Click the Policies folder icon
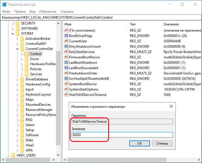The height and width of the screenshot is (163, 202). (x=27, y=69)
